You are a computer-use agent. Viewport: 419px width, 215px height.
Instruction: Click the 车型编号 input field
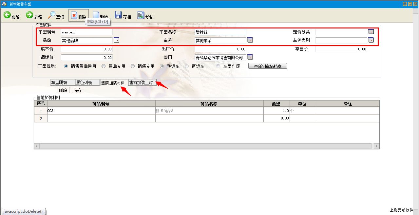click(87, 32)
